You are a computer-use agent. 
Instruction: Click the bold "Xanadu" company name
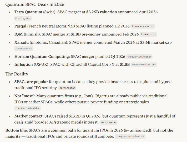pos(22,42)
